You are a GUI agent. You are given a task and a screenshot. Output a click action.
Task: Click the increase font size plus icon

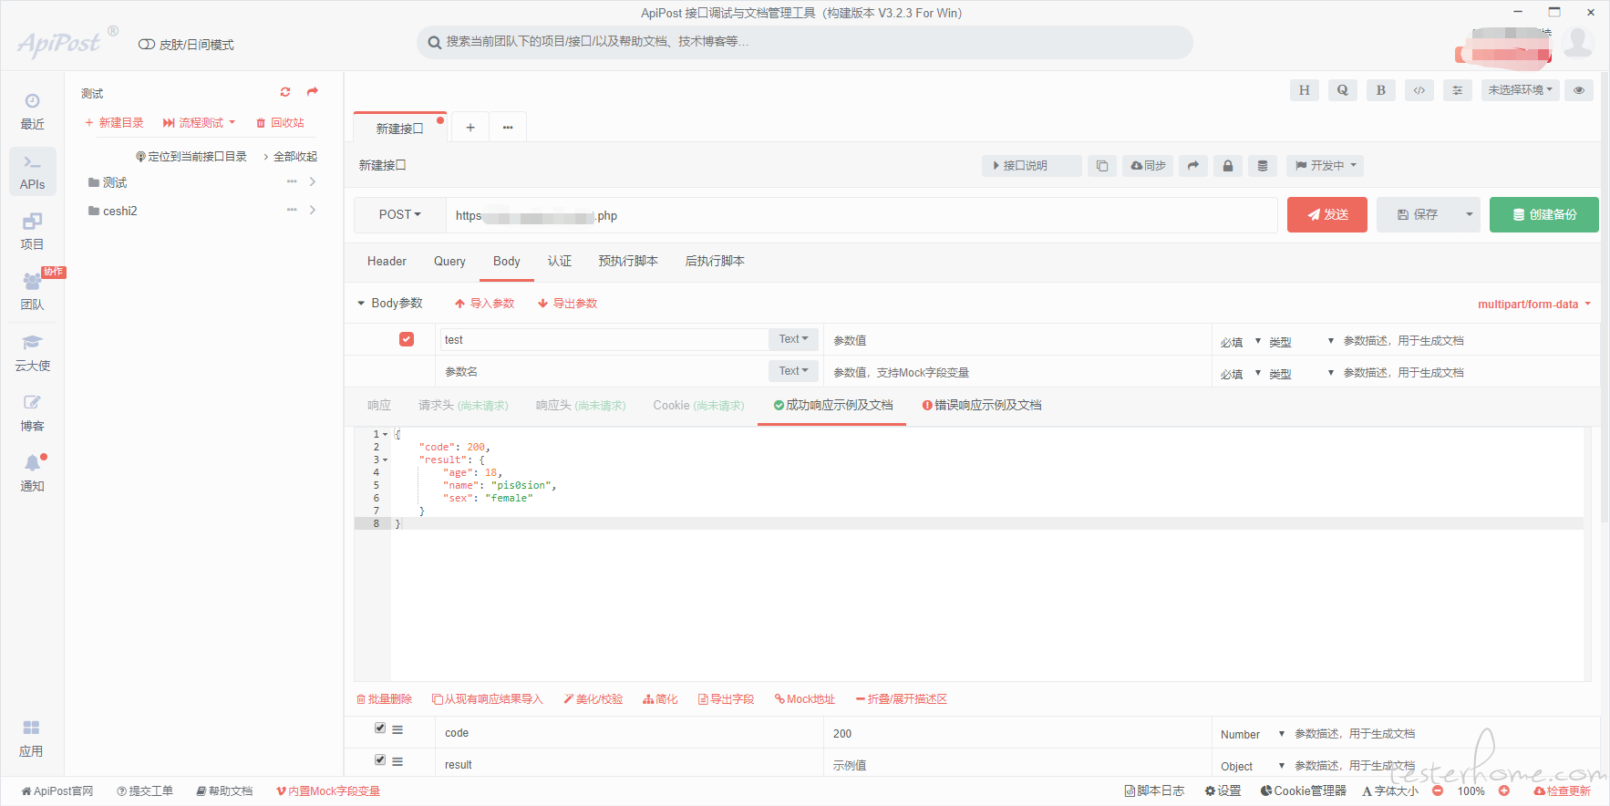(1503, 790)
